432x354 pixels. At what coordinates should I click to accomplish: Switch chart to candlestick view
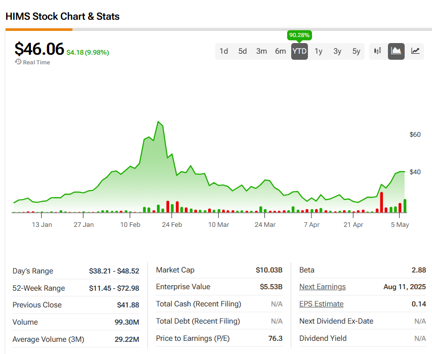(x=377, y=51)
